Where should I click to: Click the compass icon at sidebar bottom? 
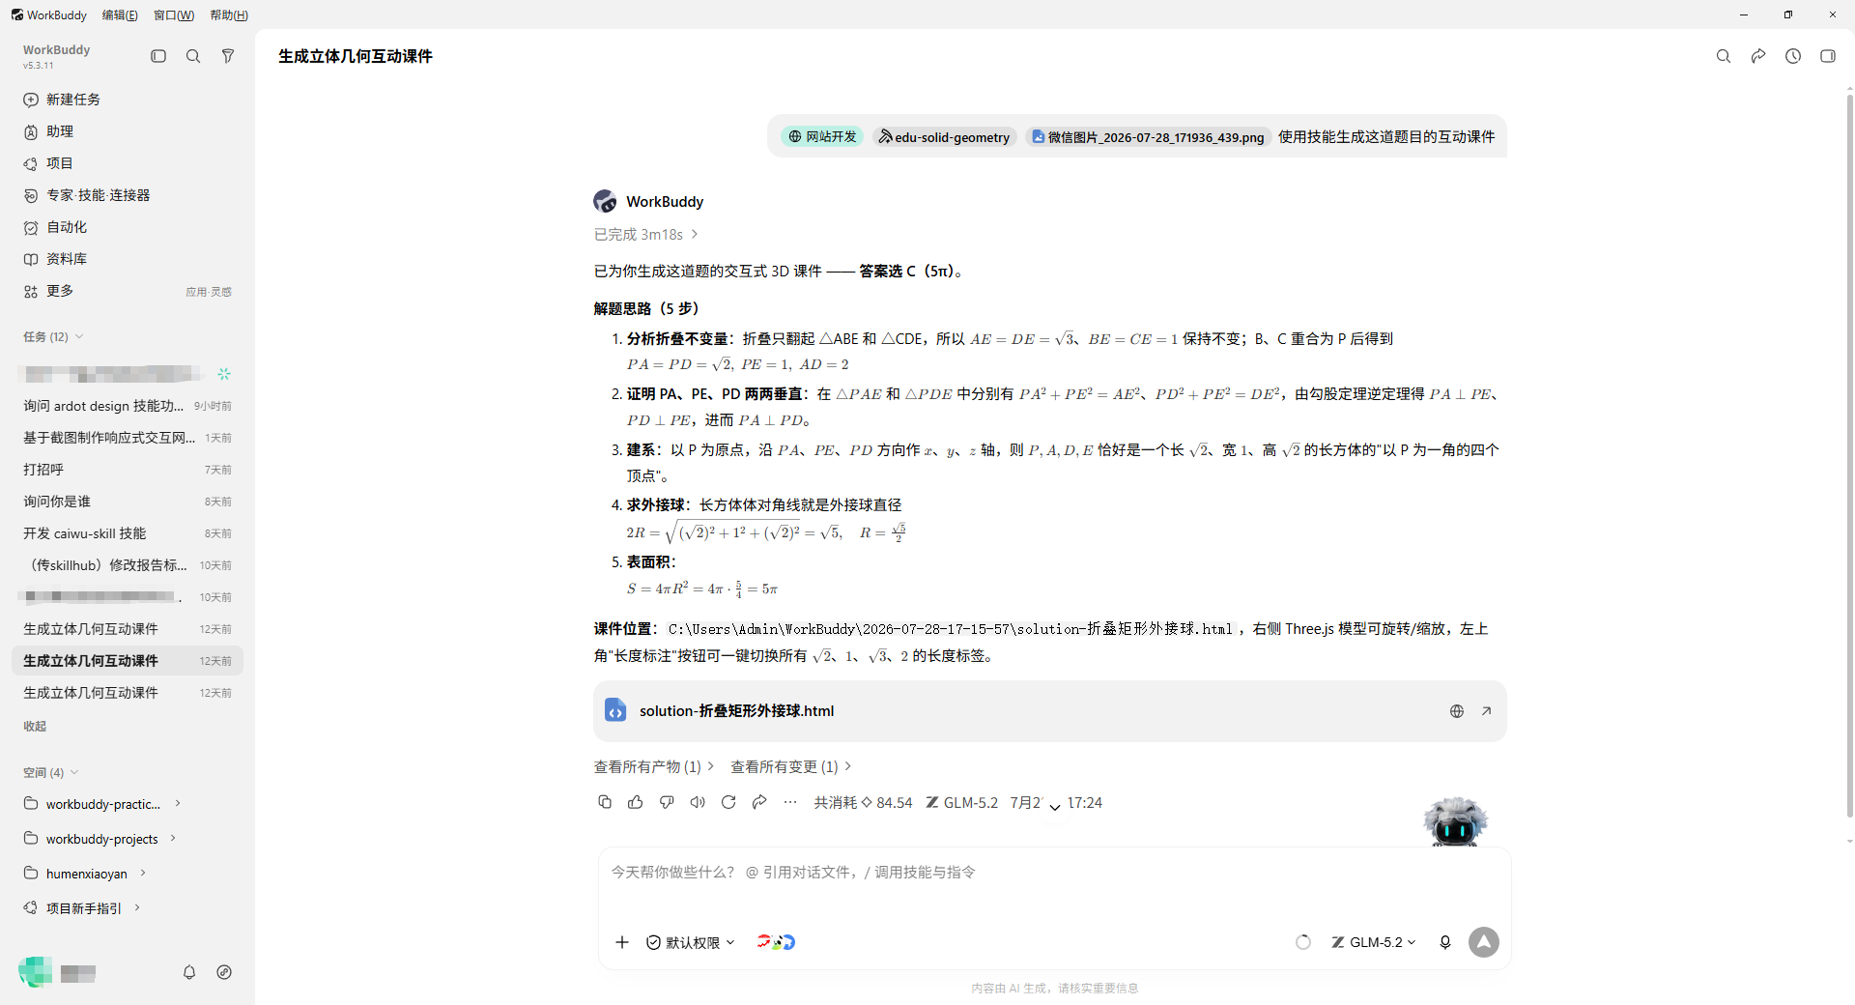[x=224, y=972]
